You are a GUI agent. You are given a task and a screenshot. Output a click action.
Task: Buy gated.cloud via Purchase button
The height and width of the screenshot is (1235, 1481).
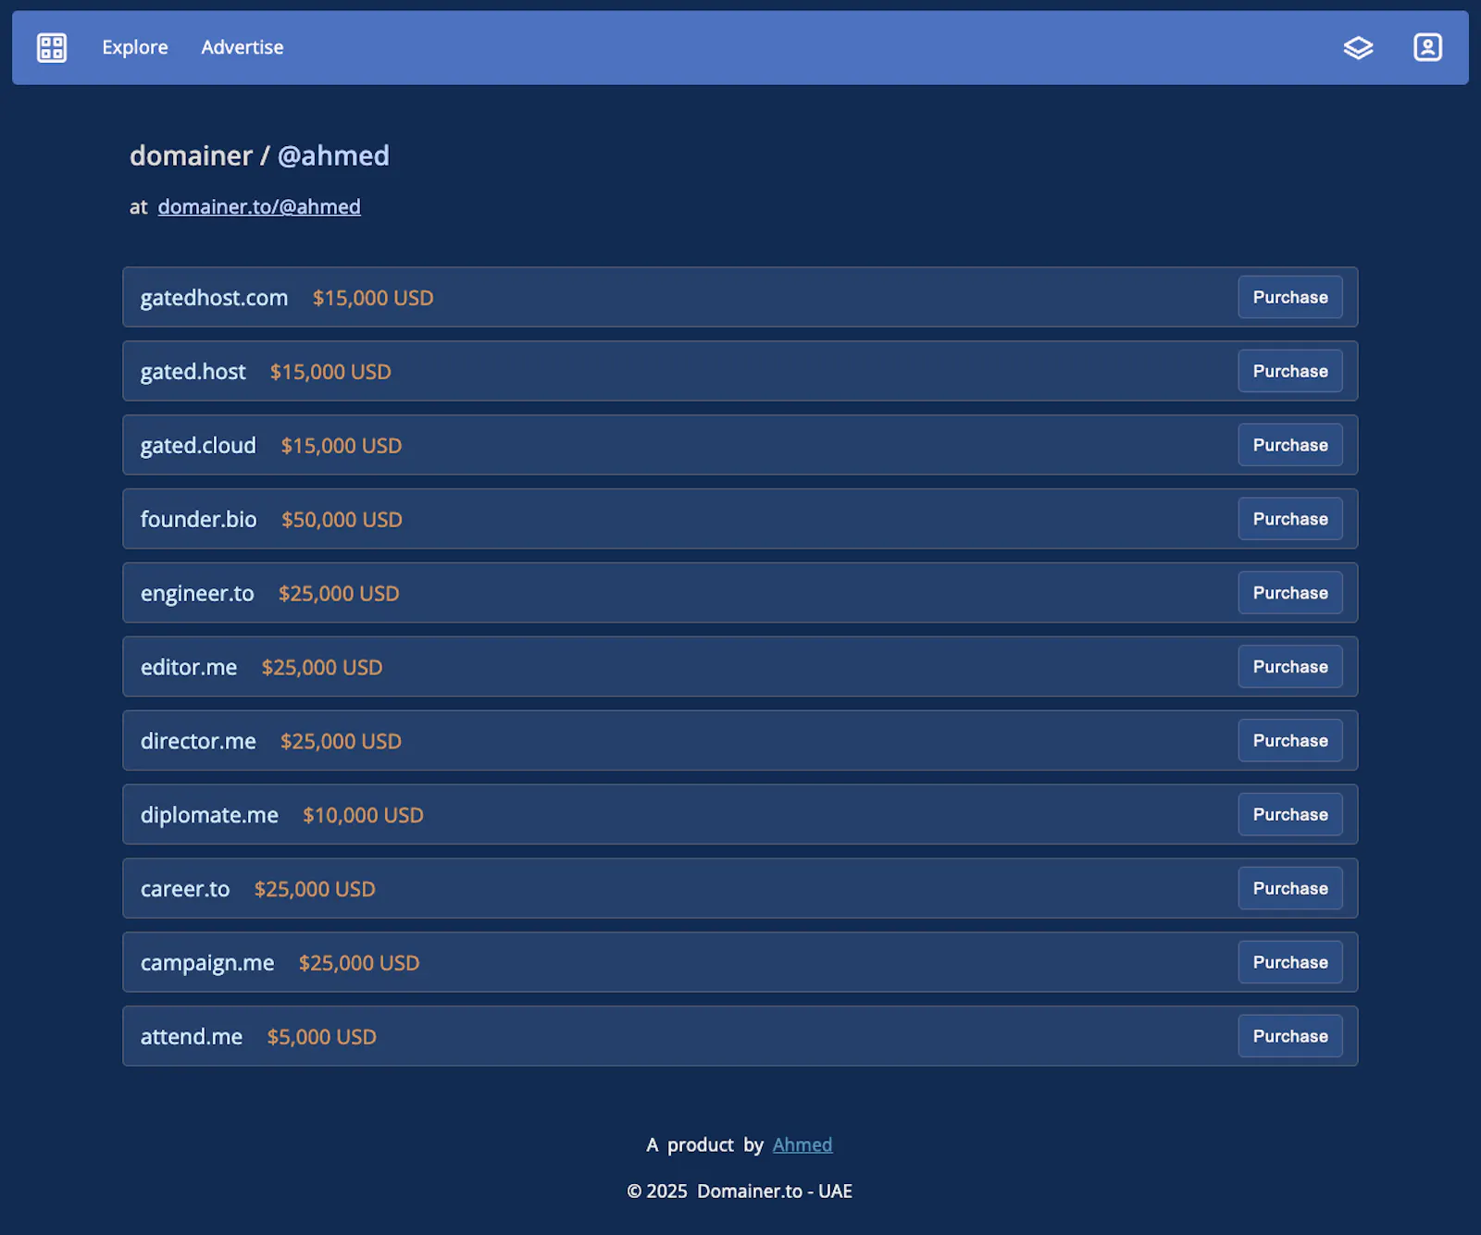pos(1290,445)
